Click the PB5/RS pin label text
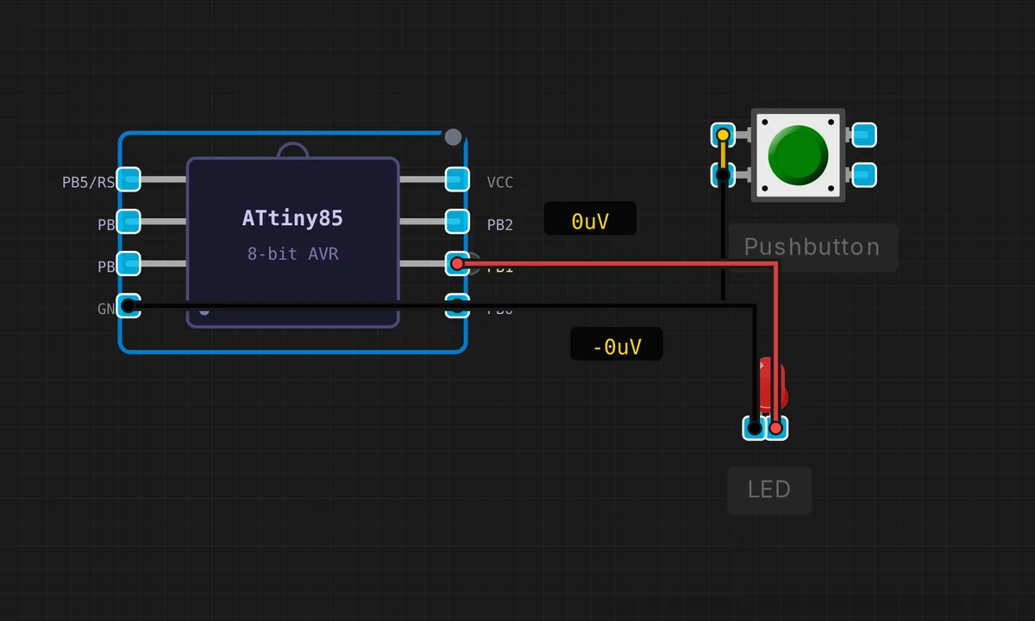The height and width of the screenshot is (621, 1035). 88,182
